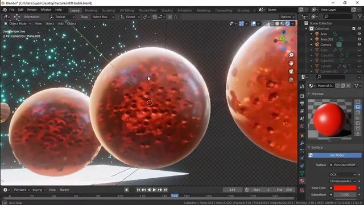Open the GGX distribution dropdown
The height and width of the screenshot is (205, 364).
click(342, 175)
